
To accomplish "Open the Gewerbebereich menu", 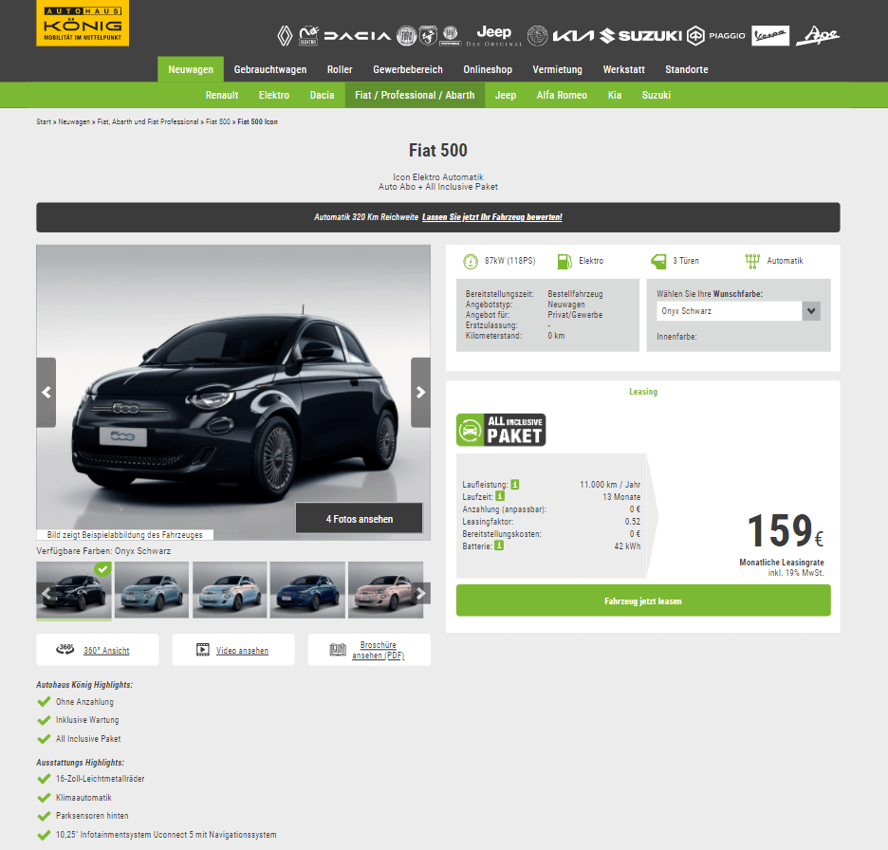I will click(x=408, y=69).
